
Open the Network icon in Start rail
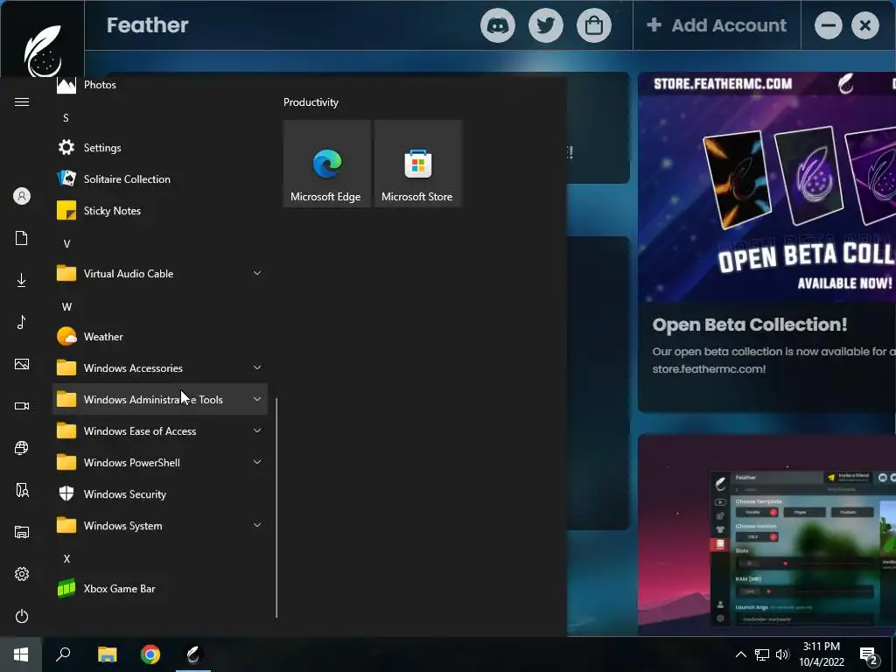(x=22, y=448)
